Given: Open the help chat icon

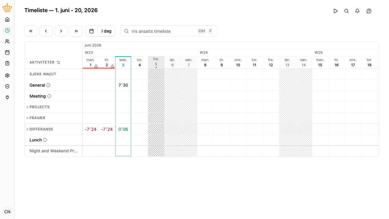Looking at the screenshot, I should 369,11.
